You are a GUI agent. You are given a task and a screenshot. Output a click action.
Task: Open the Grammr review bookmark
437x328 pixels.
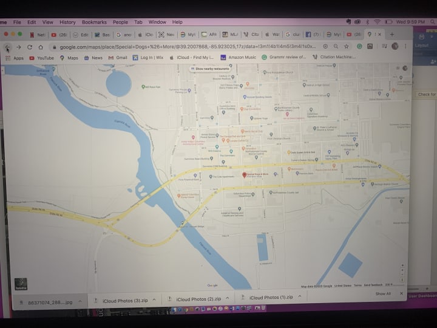[x=284, y=57]
